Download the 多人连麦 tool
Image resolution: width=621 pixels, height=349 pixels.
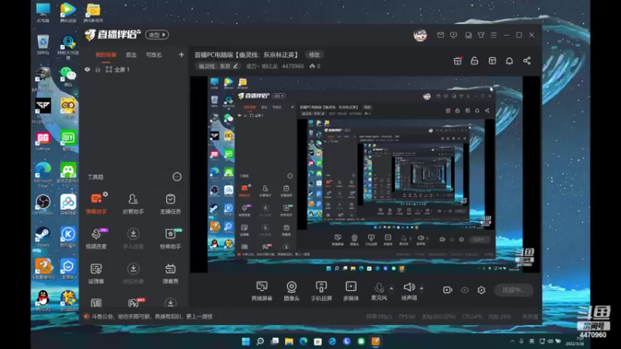click(x=133, y=238)
